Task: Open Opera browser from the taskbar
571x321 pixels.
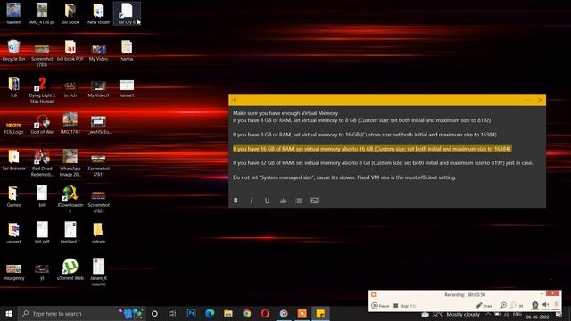Action: click(x=265, y=313)
